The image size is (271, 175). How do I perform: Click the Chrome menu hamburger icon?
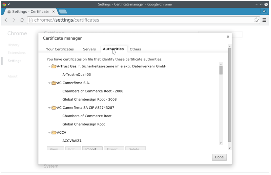[265, 20]
